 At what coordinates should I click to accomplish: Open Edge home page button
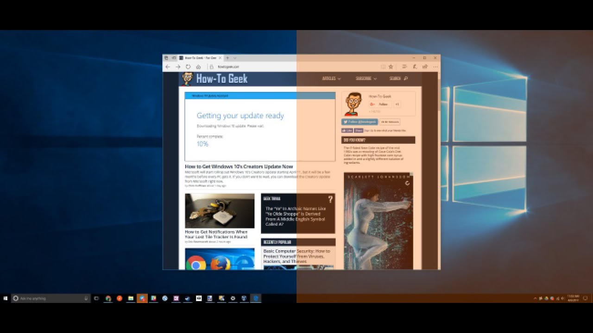[x=198, y=67]
